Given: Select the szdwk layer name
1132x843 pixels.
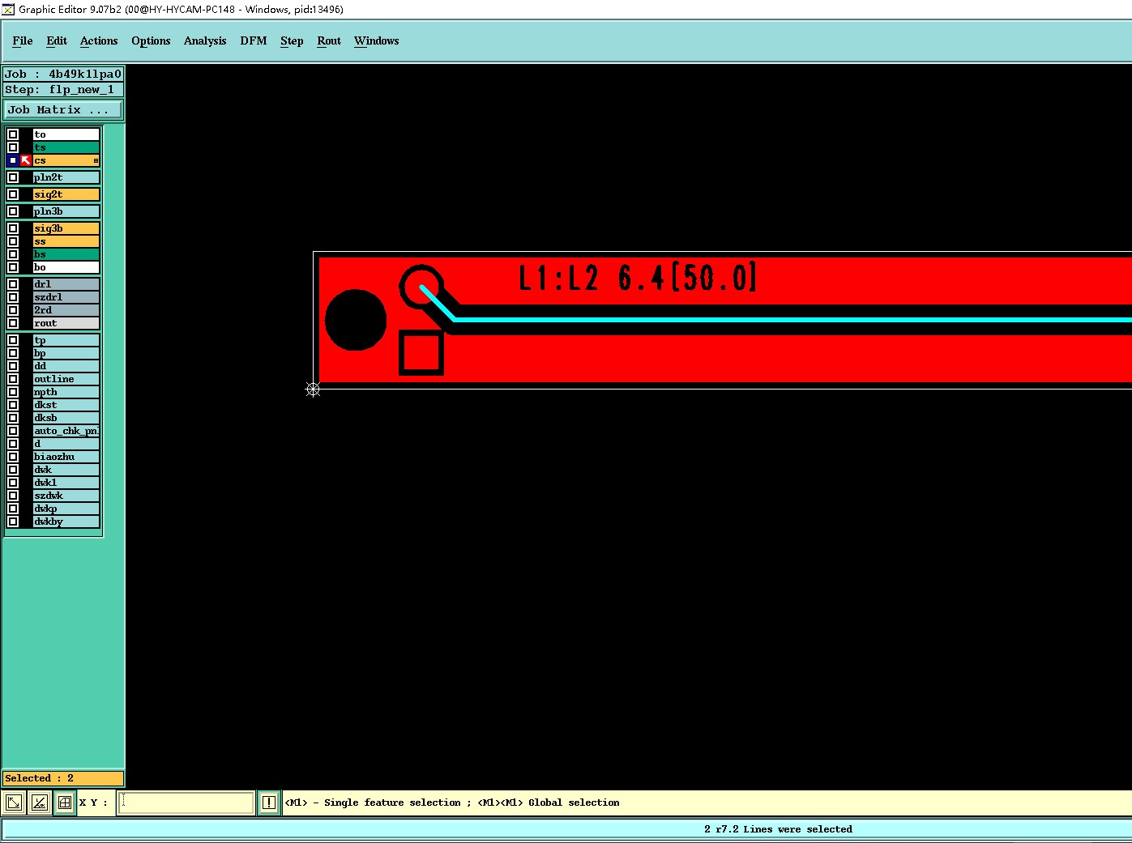Looking at the screenshot, I should 66,496.
